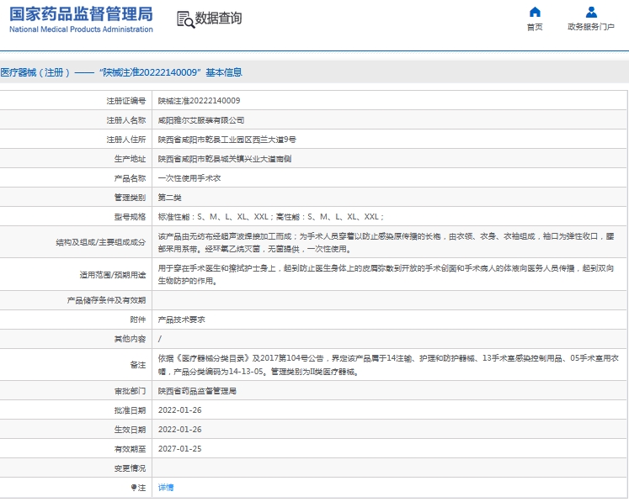Click the 生效日期 field label
629x502 pixels.
tap(130, 430)
